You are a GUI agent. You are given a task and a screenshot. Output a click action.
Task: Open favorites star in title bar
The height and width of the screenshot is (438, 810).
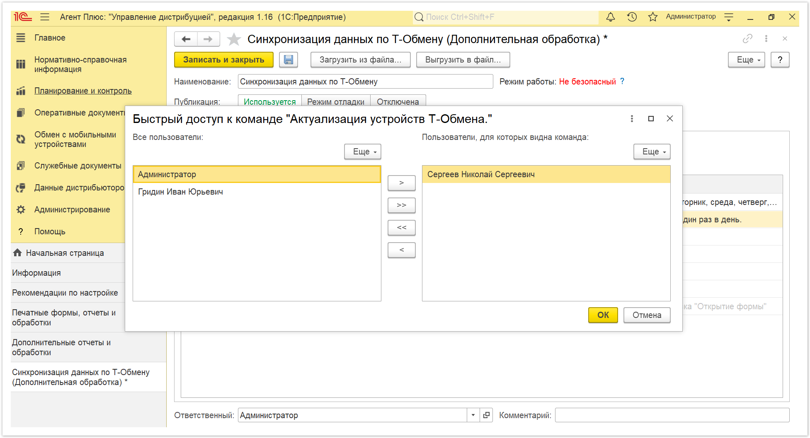[x=653, y=17]
